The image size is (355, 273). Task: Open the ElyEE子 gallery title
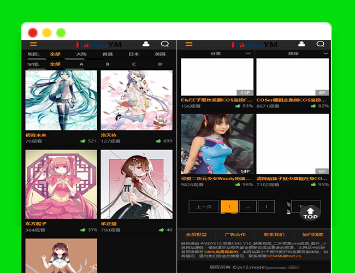pyautogui.click(x=217, y=100)
